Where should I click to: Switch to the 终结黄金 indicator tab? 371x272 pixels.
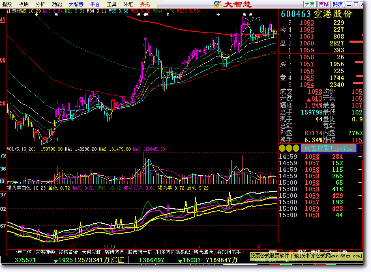(68, 252)
